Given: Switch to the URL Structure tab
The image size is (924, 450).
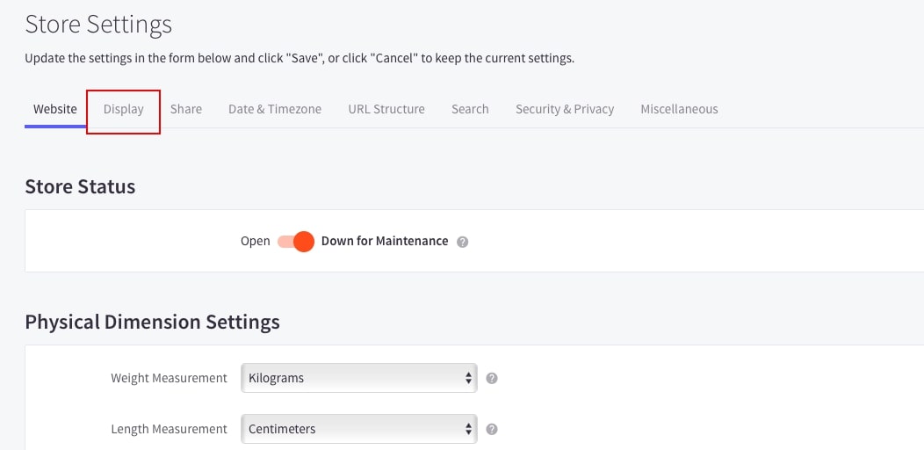Looking at the screenshot, I should (386, 109).
